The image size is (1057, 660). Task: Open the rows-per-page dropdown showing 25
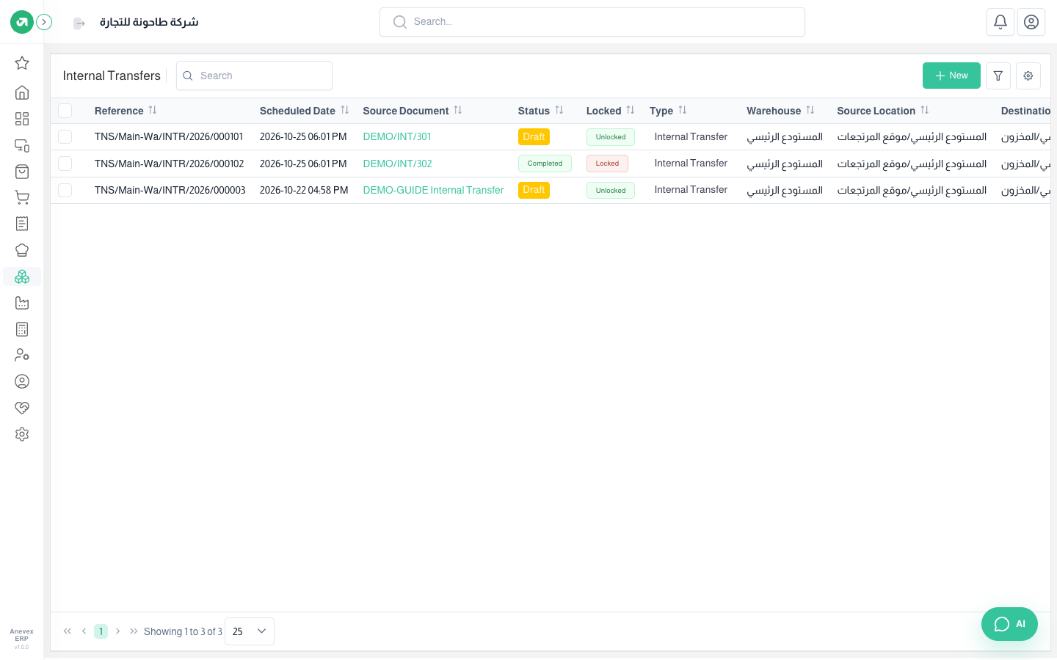[x=250, y=631]
